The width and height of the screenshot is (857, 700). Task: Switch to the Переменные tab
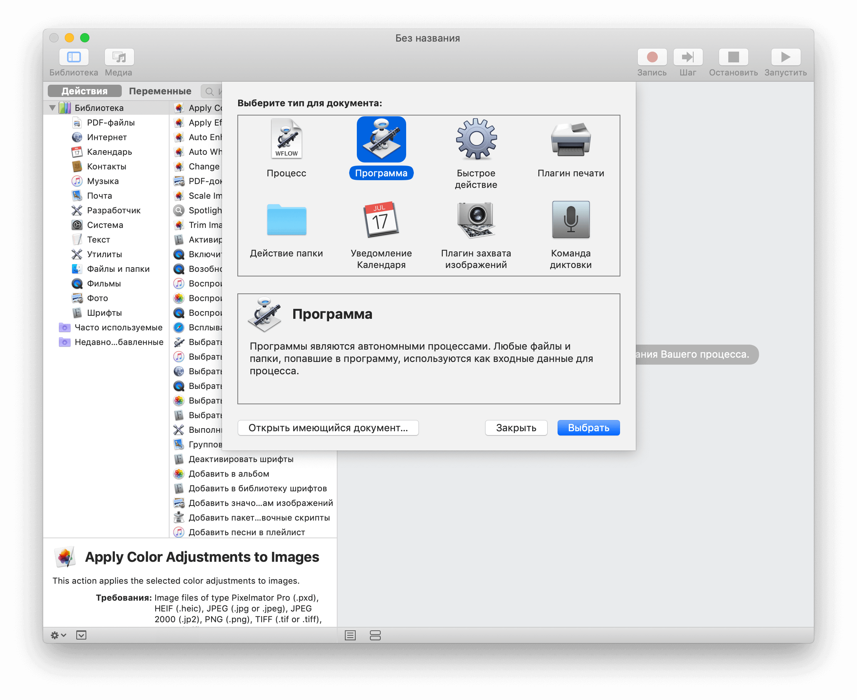160,91
